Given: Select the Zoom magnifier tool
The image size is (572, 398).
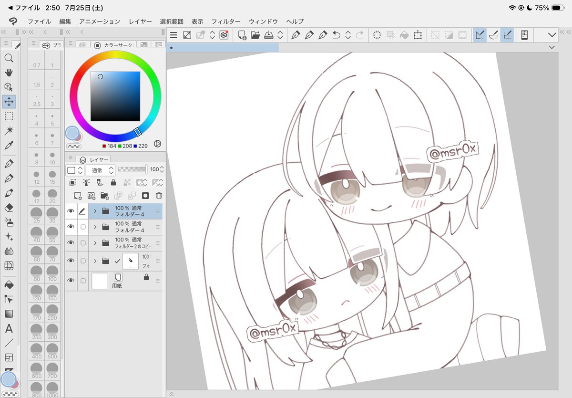Looking at the screenshot, I should point(9,58).
